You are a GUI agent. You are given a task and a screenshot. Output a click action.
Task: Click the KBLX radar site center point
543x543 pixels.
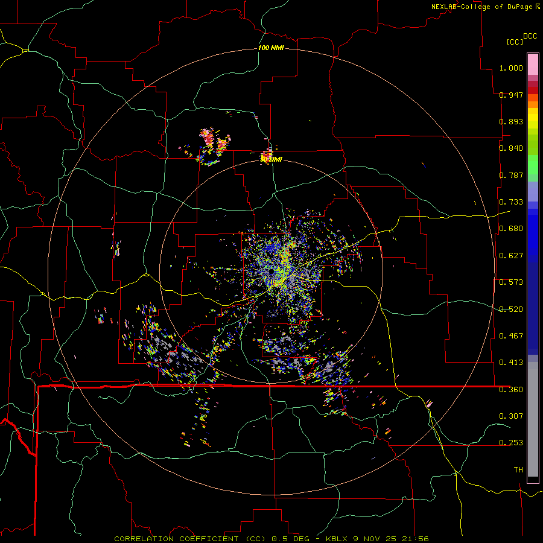(271, 273)
